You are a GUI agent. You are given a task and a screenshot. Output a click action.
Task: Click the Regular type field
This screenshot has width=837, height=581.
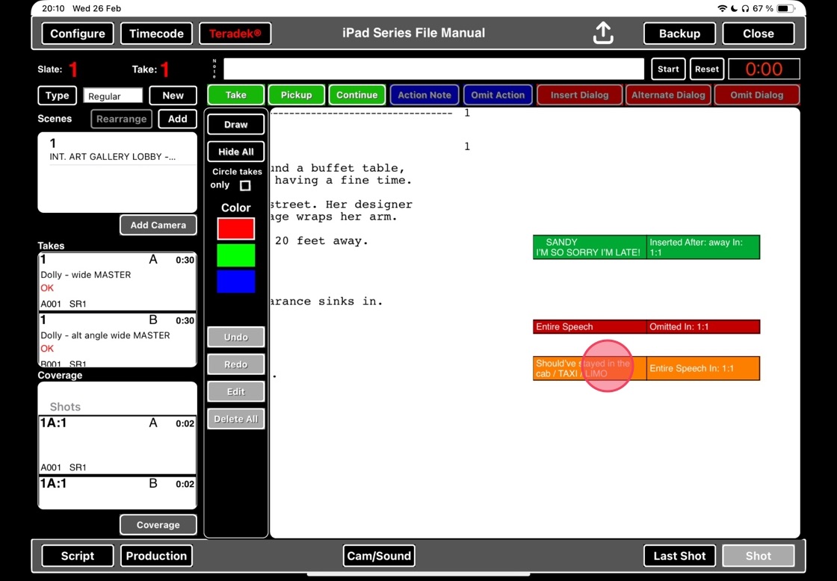(x=113, y=96)
